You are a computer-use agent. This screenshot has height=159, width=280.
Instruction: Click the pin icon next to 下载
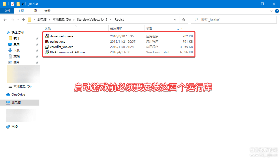tap(37, 50)
